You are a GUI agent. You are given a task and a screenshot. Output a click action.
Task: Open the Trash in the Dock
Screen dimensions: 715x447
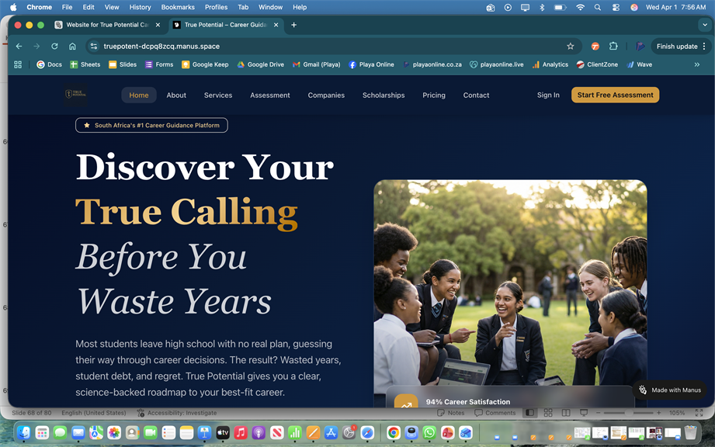pos(691,432)
